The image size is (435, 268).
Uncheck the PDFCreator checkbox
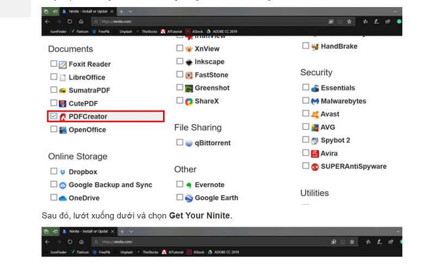(x=53, y=116)
